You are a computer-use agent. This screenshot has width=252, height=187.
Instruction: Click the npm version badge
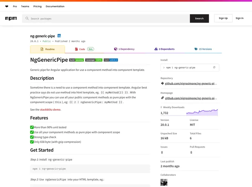coord(111,60)
